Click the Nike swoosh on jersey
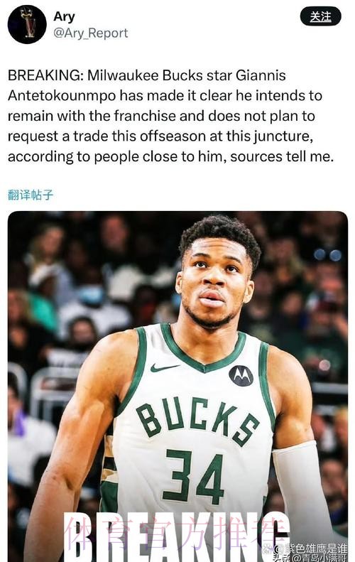 point(164,368)
